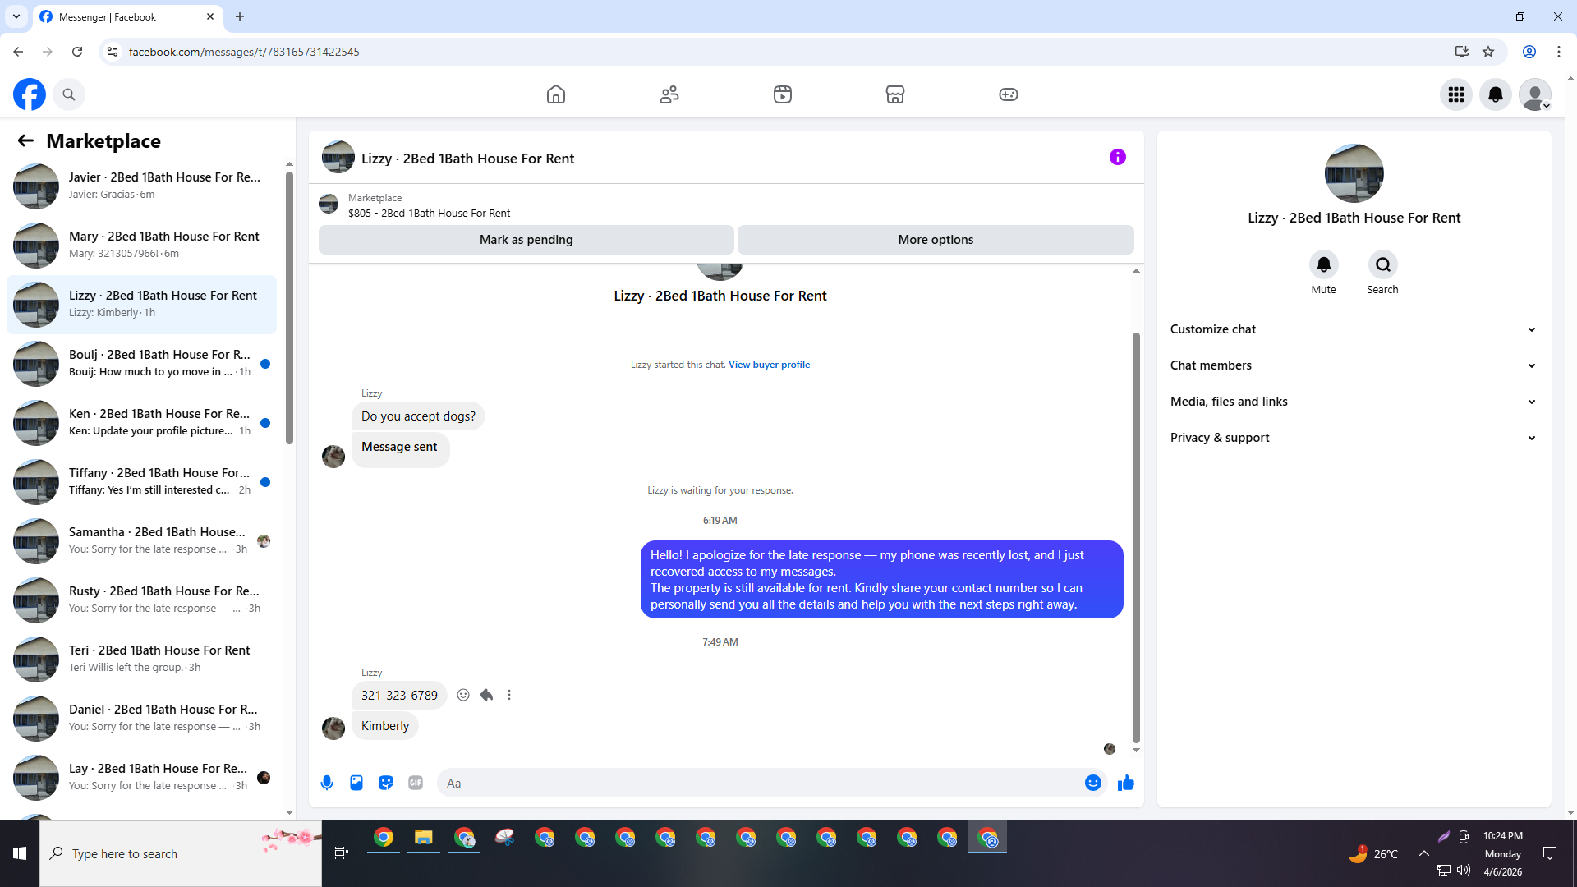Open Daniel conversation in chat list
1577x887 pixels.
click(141, 718)
